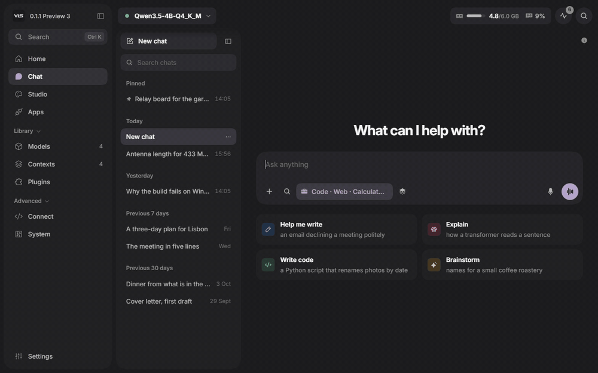Open chat Antenna length for 433 MHz
Image resolution: width=598 pixels, height=373 pixels.
(x=178, y=154)
